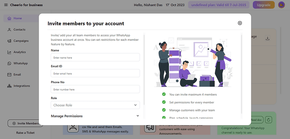Click the Upgrade button
This screenshot has height=139, width=290.
point(264,5)
